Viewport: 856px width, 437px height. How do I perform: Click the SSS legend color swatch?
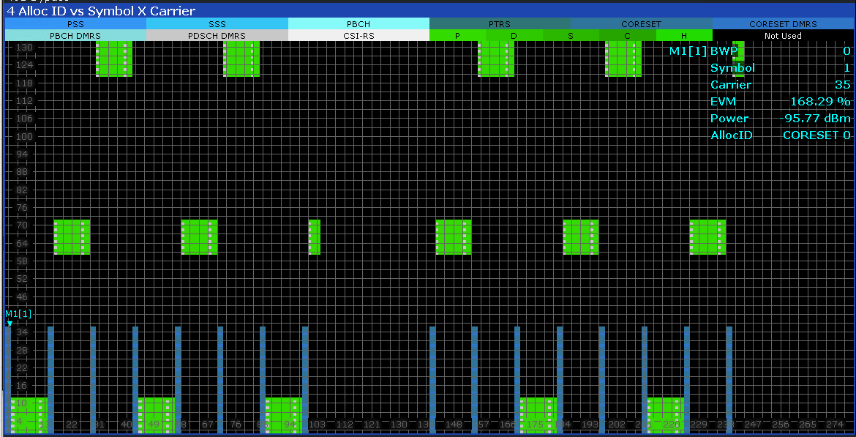(217, 24)
